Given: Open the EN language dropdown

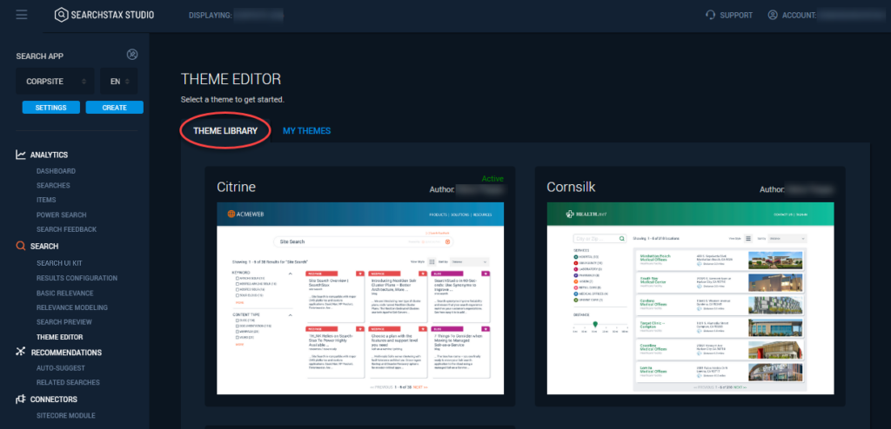Looking at the screenshot, I should (x=118, y=81).
